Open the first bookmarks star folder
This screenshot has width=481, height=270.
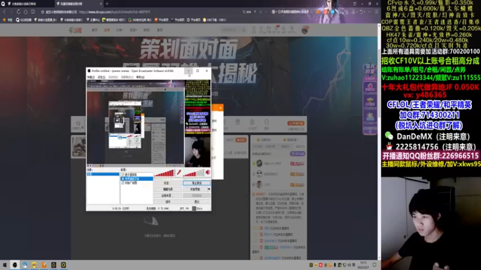(8, 20)
